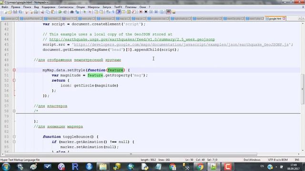Toggle synchronized horizontal scrolling icon
The height and width of the screenshot is (171, 305).
[101, 12]
